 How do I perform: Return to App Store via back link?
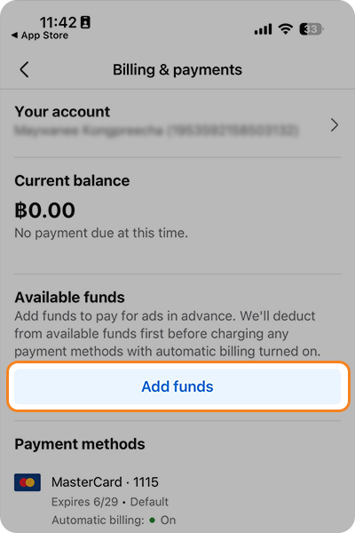click(x=40, y=36)
